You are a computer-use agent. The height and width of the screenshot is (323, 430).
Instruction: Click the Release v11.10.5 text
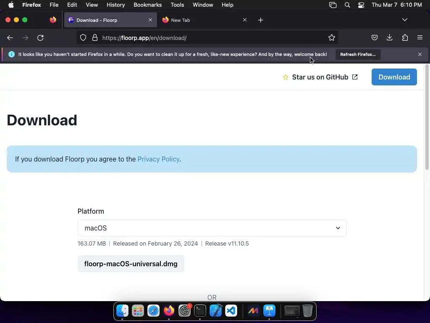click(227, 244)
